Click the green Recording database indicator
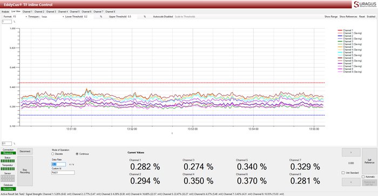The height and width of the screenshot is (196, 378). point(8,189)
